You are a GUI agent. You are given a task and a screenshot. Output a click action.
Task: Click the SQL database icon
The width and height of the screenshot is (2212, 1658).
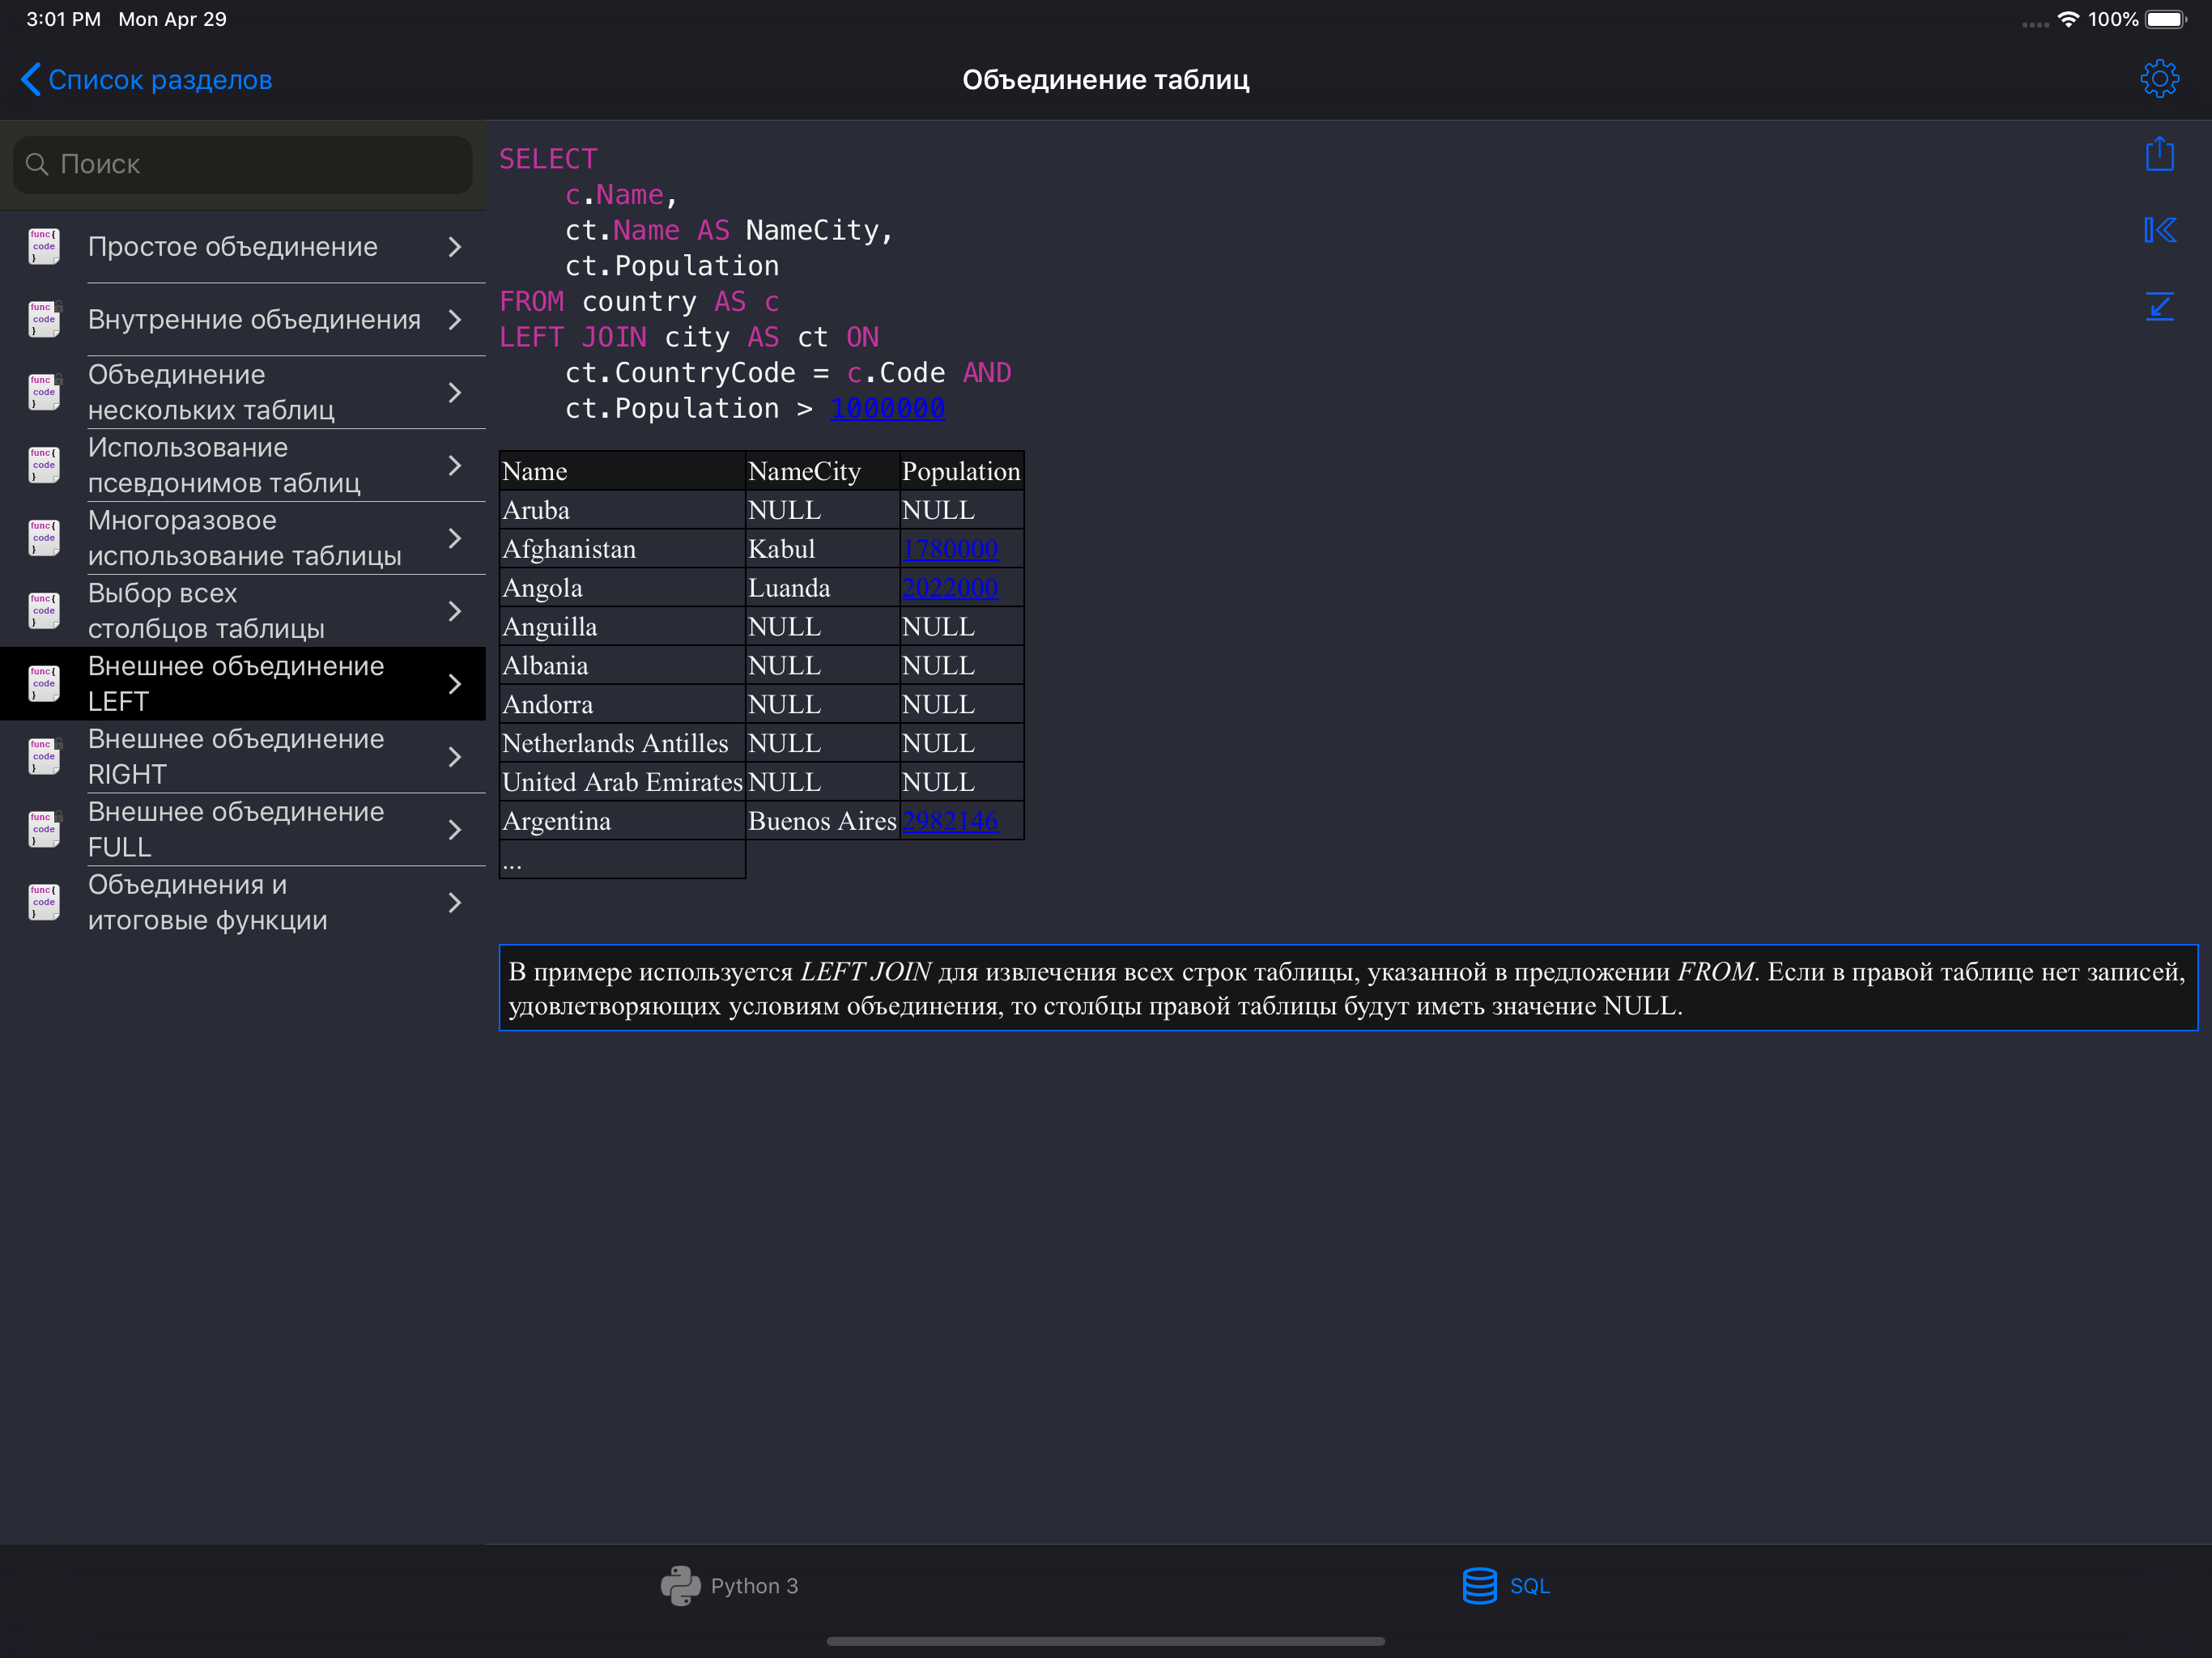click(x=1479, y=1585)
